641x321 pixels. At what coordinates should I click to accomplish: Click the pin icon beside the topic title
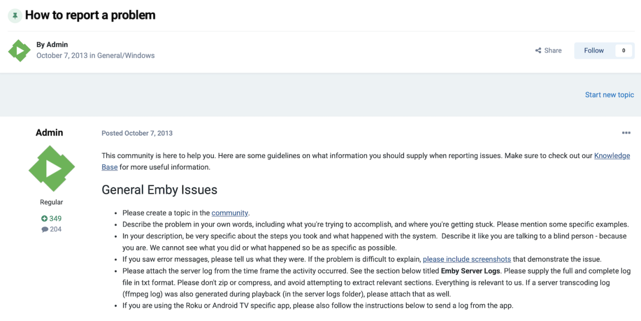[x=15, y=15]
